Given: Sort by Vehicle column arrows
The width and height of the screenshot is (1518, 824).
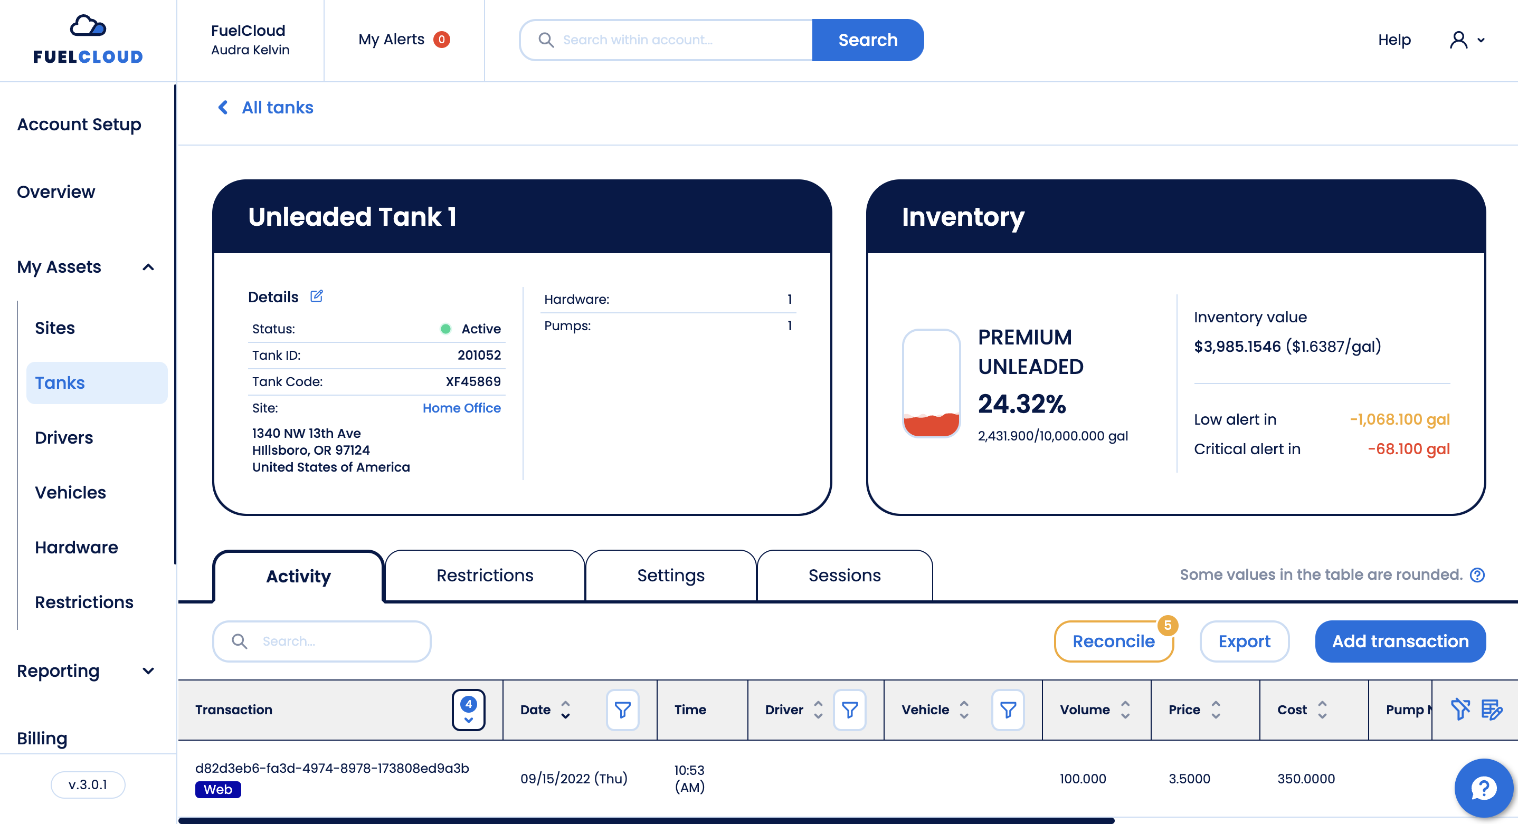Looking at the screenshot, I should 964,710.
